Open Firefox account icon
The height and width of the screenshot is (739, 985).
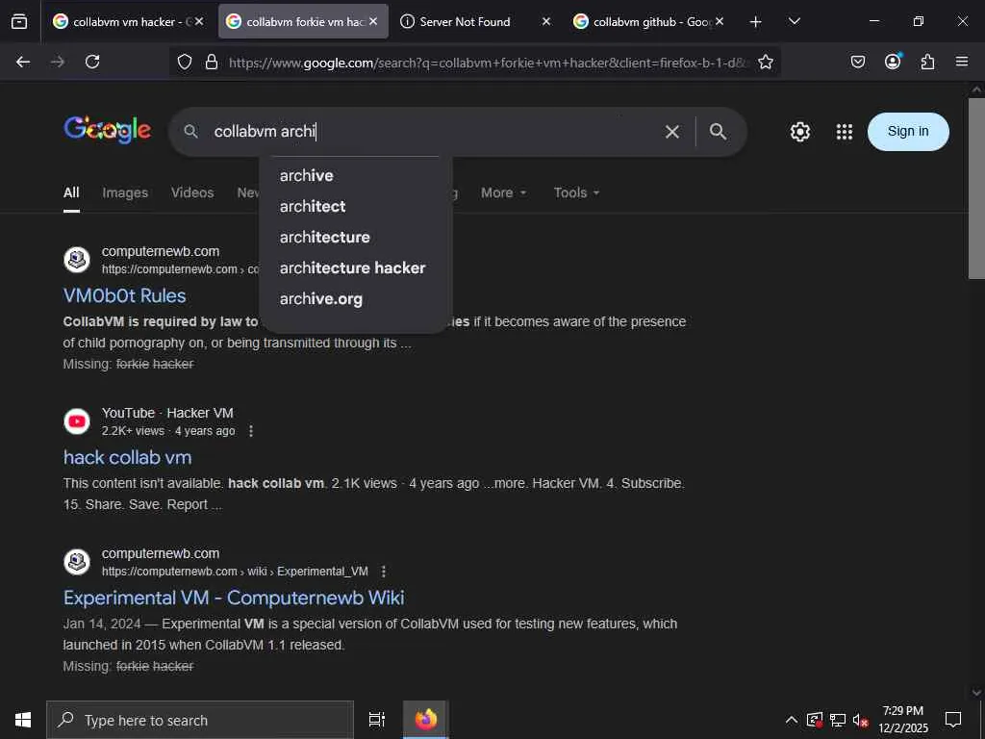click(x=893, y=61)
